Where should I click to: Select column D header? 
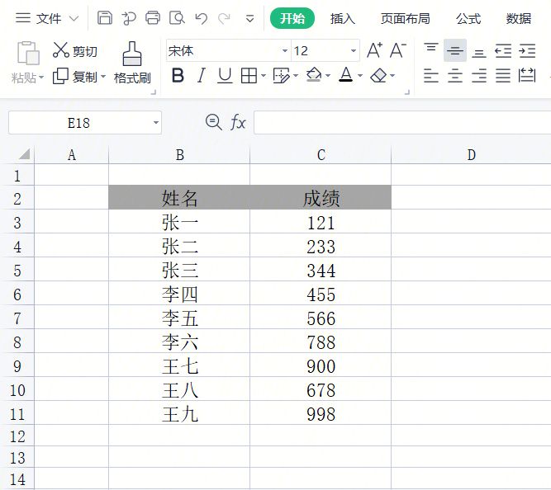pyautogui.click(x=471, y=155)
